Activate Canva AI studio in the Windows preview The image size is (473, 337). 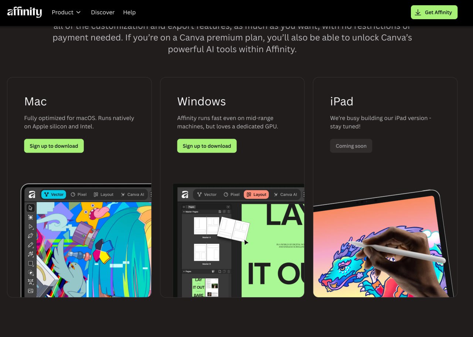(x=285, y=194)
